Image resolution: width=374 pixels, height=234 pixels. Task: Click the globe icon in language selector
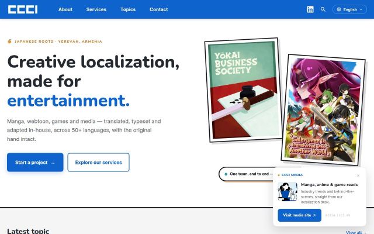(x=339, y=9)
